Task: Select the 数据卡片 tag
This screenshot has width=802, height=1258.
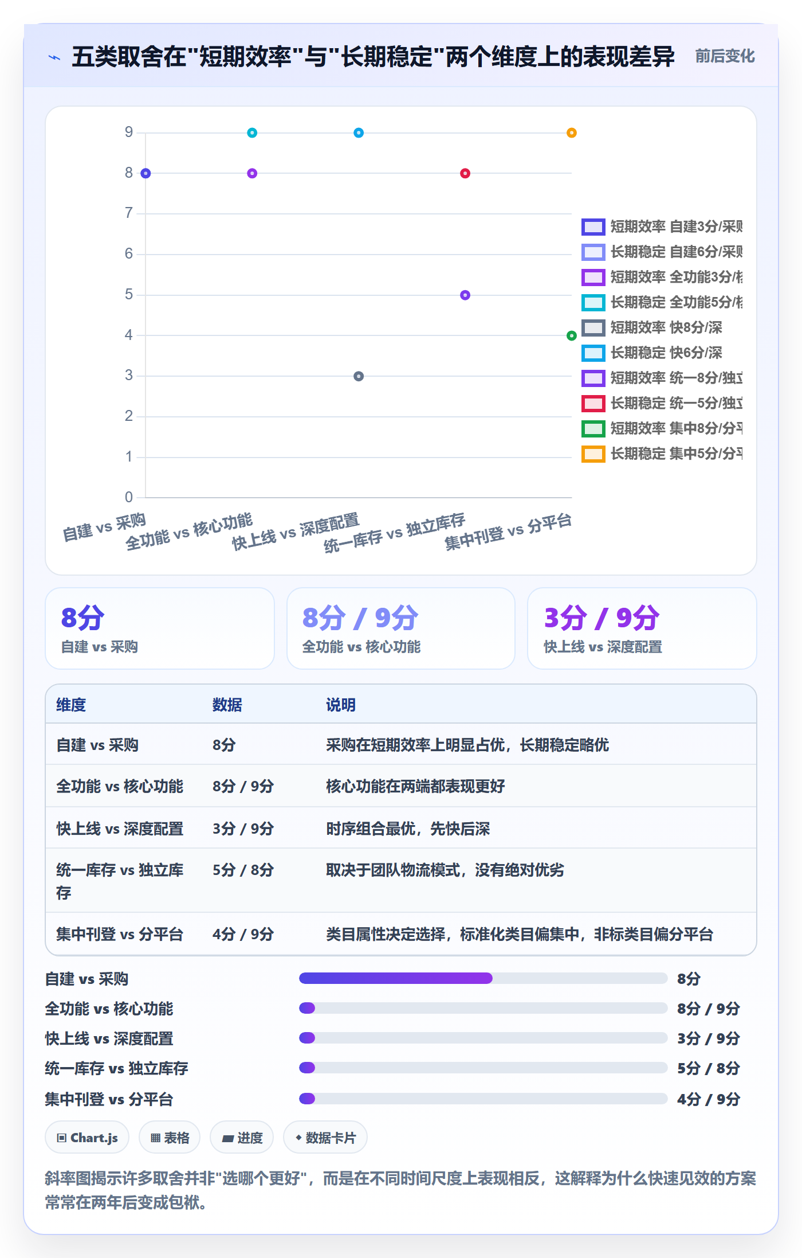Action: pyautogui.click(x=325, y=1138)
